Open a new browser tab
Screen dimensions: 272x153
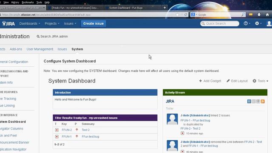[164, 8]
